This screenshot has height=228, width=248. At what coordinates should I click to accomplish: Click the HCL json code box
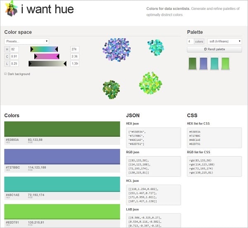(x=153, y=195)
